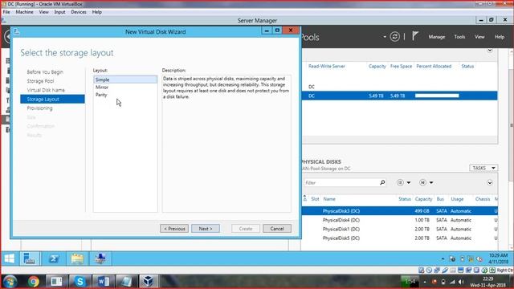Click the Physical Disks filter field
This screenshot has width=514, height=289.
coord(341,183)
